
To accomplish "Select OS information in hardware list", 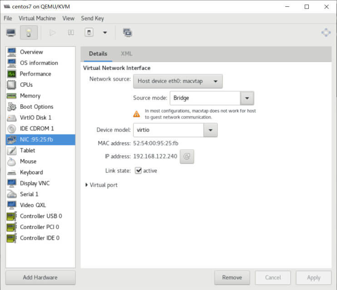I will 40,63.
